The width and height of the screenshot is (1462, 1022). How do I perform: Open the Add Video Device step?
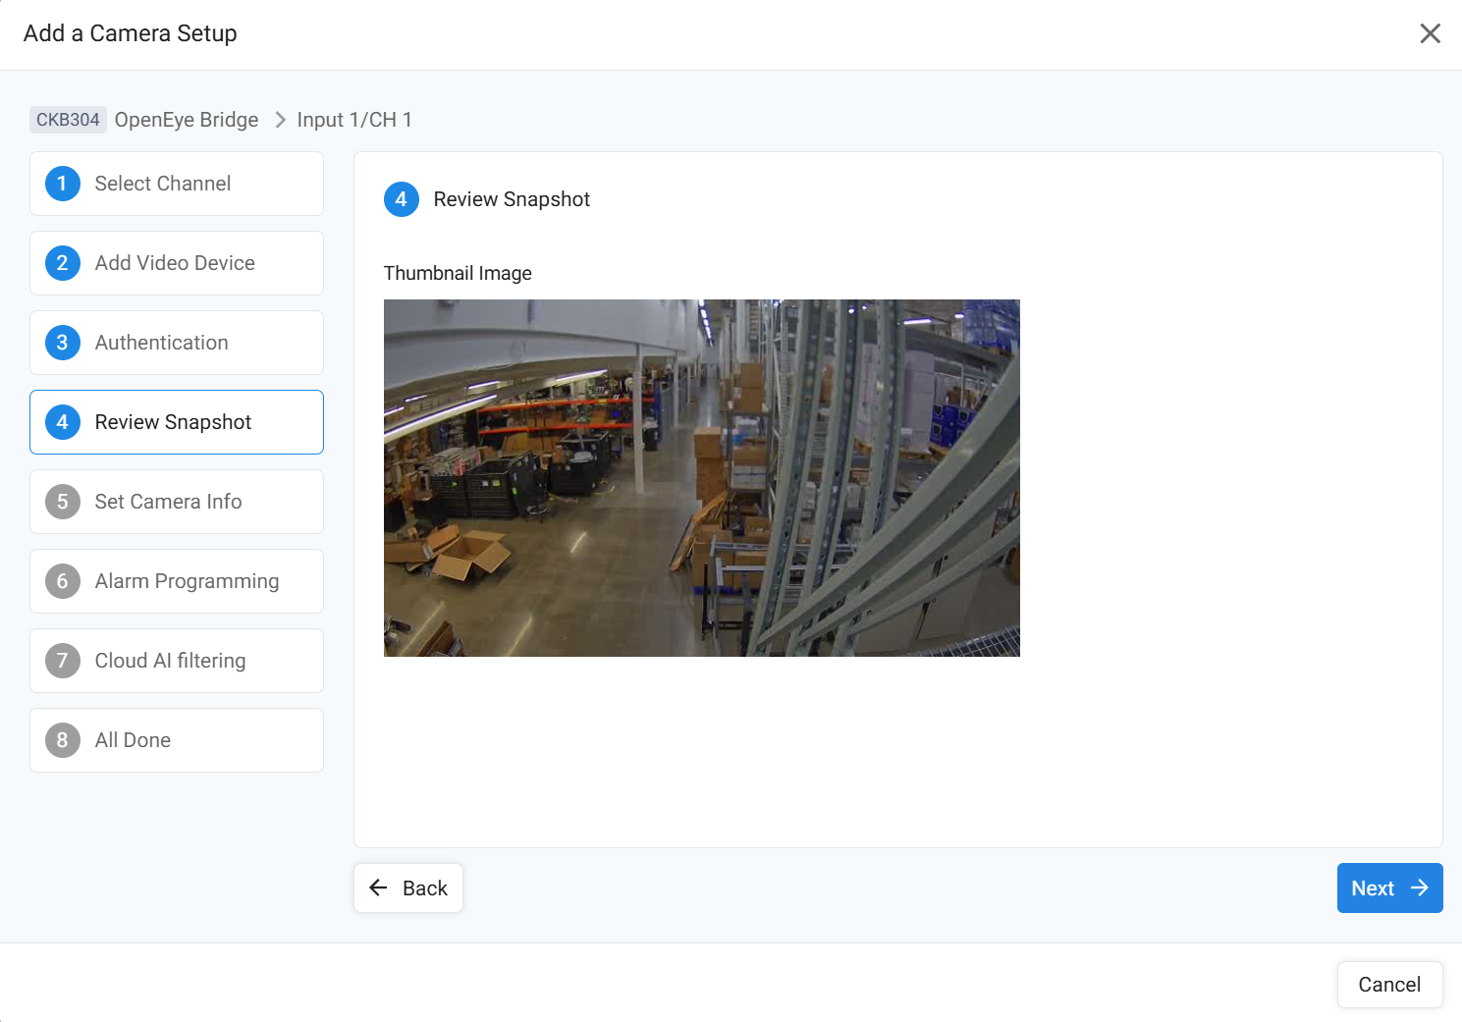[x=177, y=263]
